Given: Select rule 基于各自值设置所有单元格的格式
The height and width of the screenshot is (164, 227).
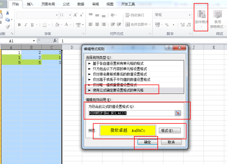Looking at the screenshot, I should (x=135, y=63).
